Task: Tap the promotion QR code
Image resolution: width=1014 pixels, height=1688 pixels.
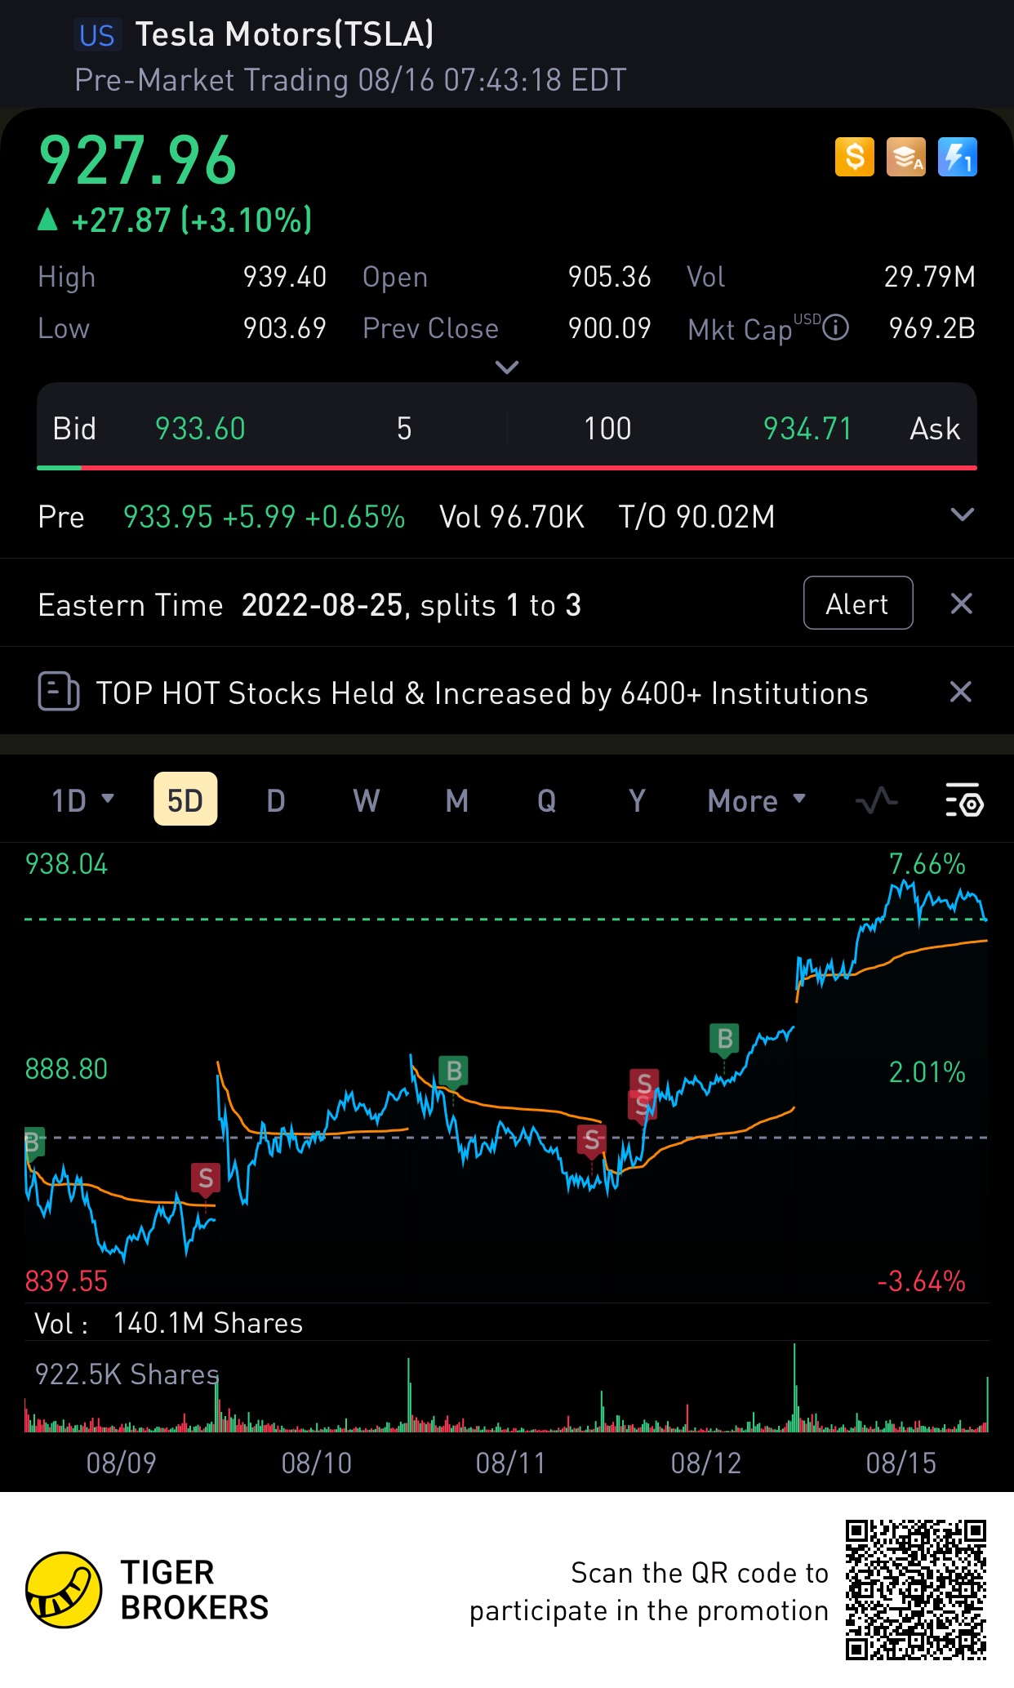Action: (916, 1589)
